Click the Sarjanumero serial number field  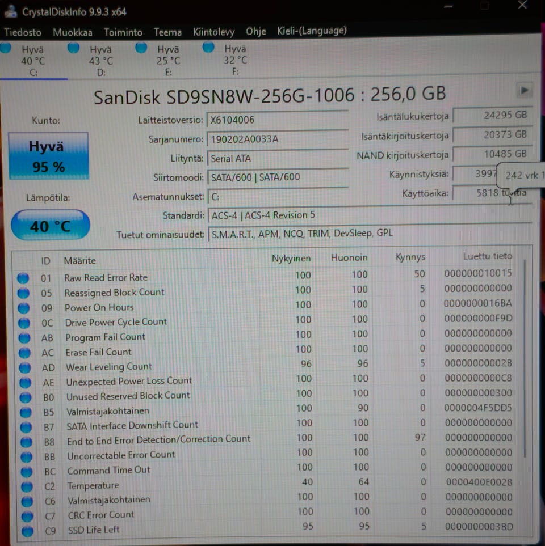tap(278, 139)
